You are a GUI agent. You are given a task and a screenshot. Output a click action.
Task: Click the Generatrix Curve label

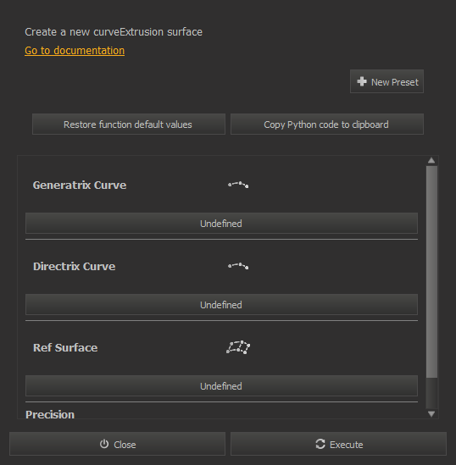pos(80,185)
